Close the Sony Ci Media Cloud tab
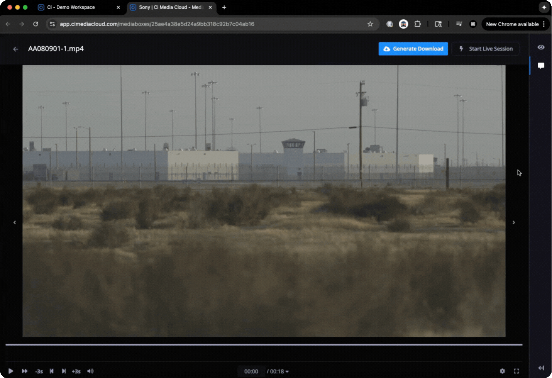This screenshot has height=378, width=552. [x=210, y=7]
